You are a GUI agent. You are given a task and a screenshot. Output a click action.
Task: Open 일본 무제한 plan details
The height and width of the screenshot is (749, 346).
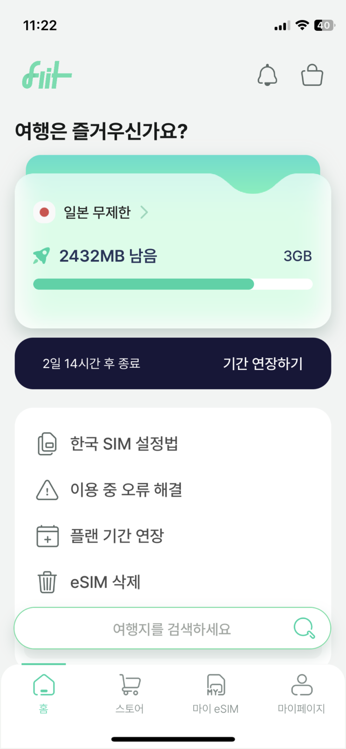[97, 213]
